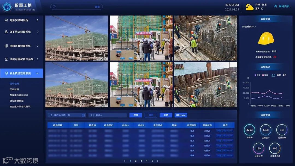Screen dimensions: 295x166
Task: Click the magnifier icon in top search bar
Action: pyautogui.click(x=54, y=7)
